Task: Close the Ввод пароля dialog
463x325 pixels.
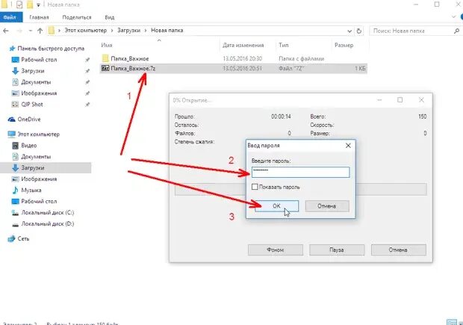Action: point(348,146)
